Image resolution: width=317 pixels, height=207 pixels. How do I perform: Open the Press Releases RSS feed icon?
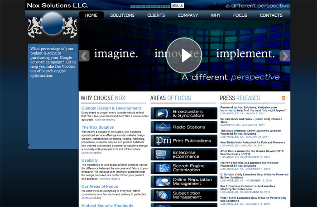[283, 98]
